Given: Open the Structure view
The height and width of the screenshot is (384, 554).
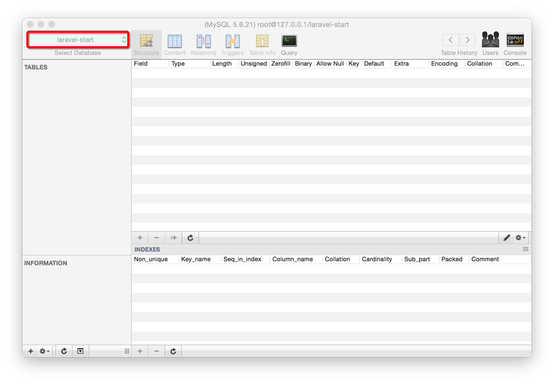Looking at the screenshot, I should click(146, 44).
